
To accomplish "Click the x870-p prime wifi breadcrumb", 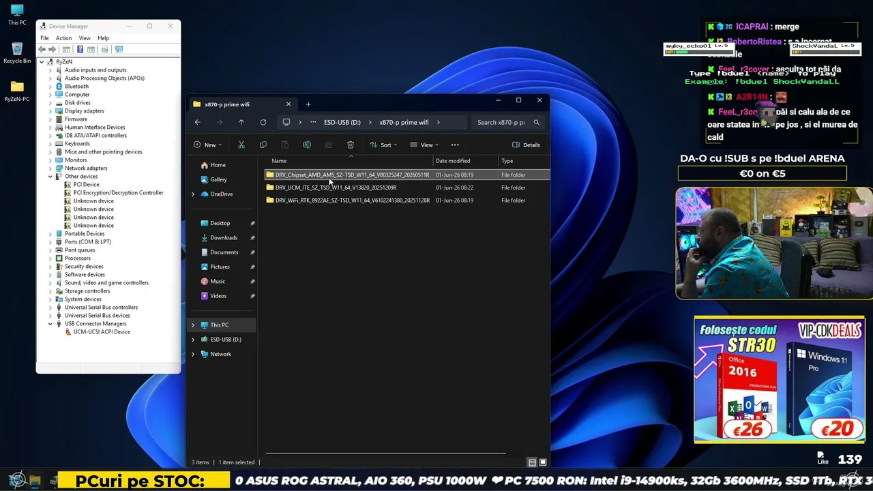I will pyautogui.click(x=404, y=123).
